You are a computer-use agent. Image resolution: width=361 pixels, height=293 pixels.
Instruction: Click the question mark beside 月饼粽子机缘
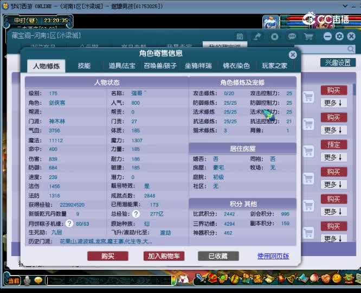point(69,224)
